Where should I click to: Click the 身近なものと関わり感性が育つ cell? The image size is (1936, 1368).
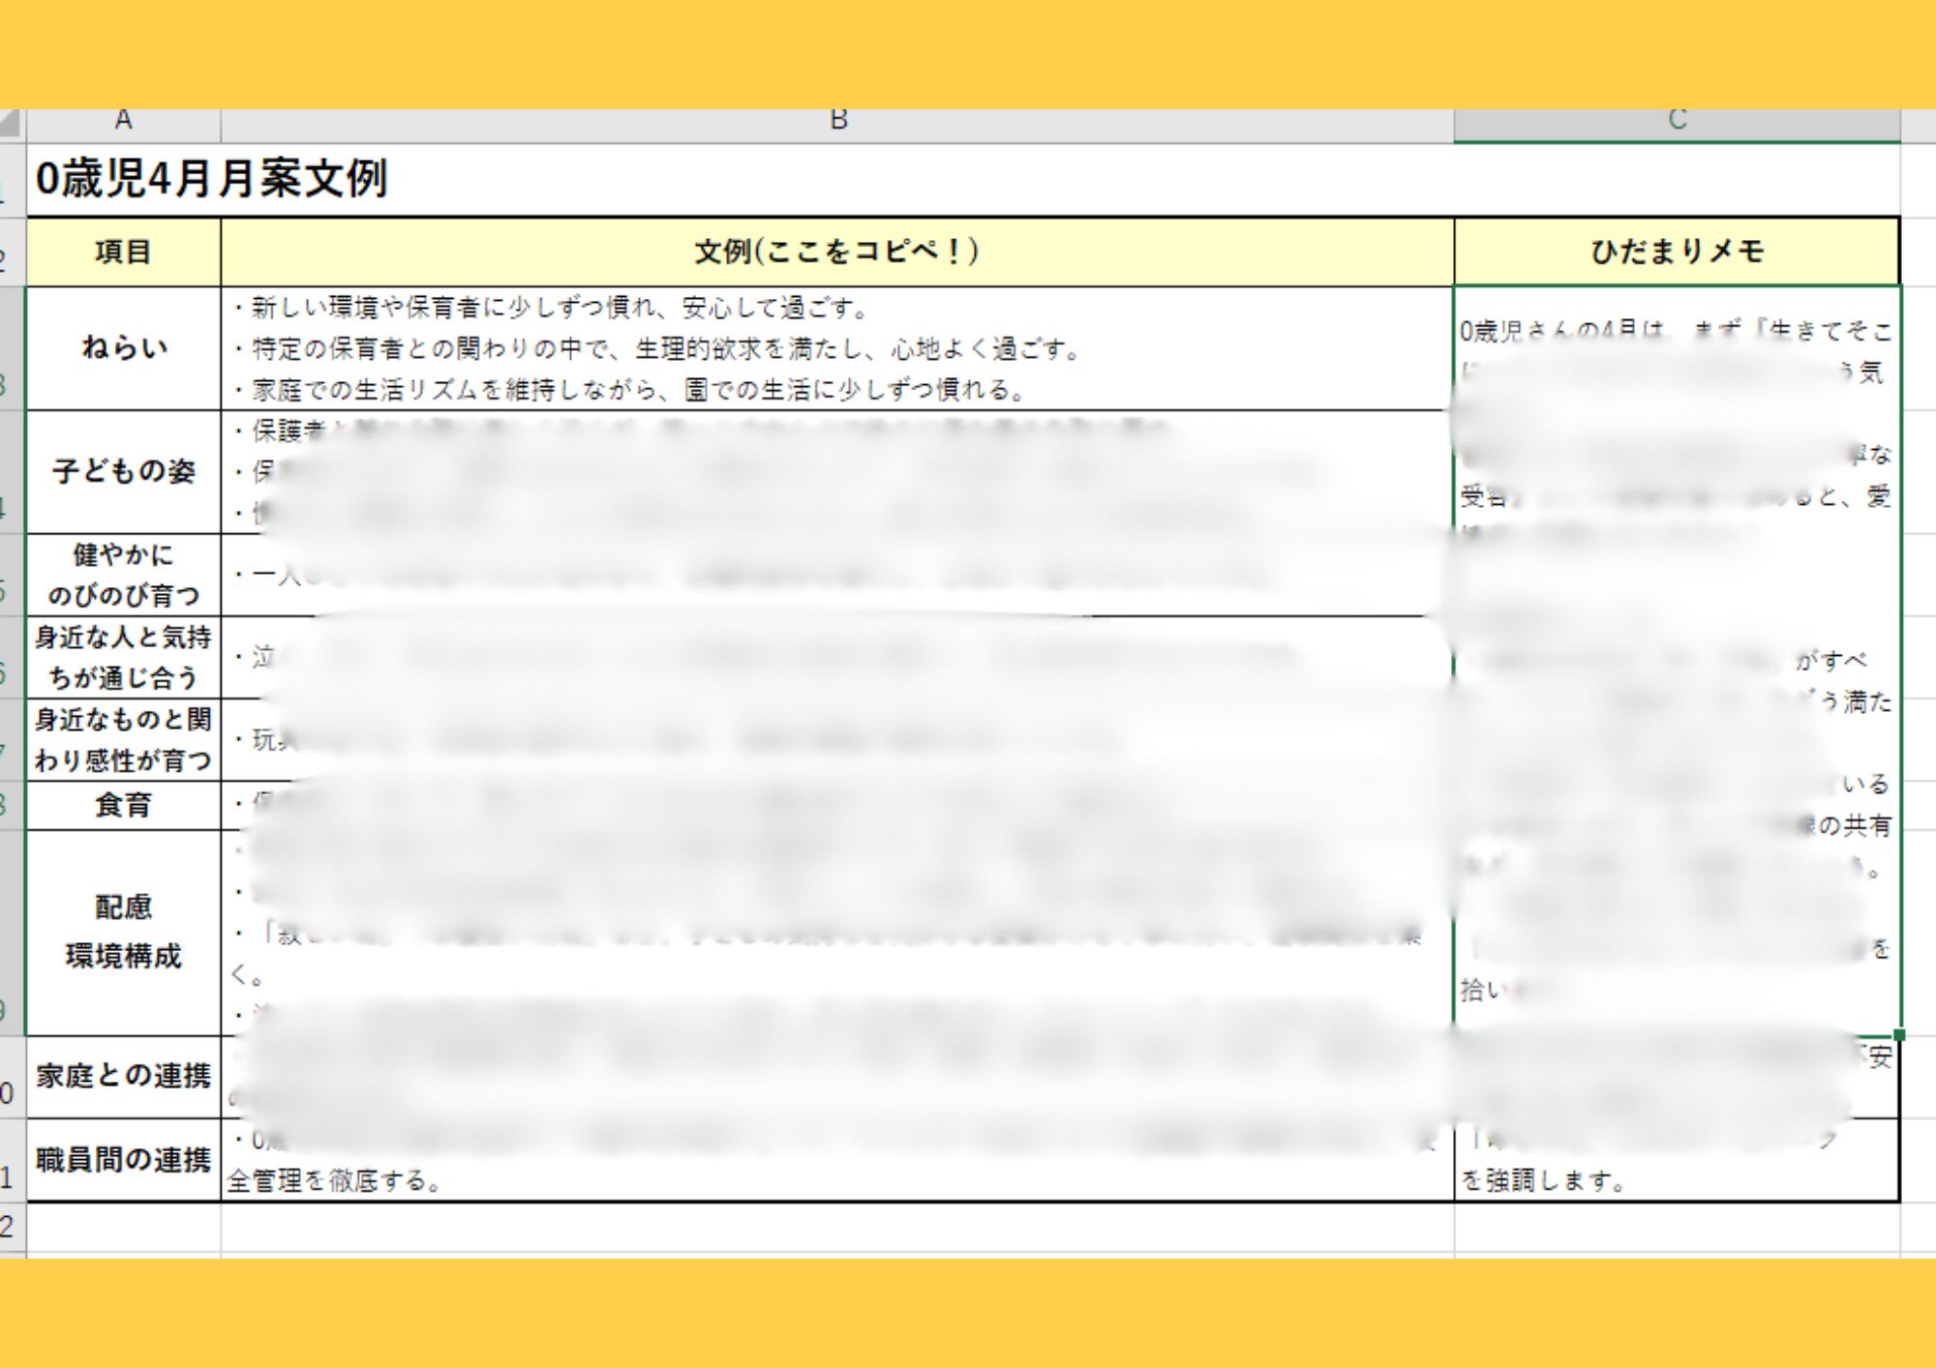[x=123, y=740]
